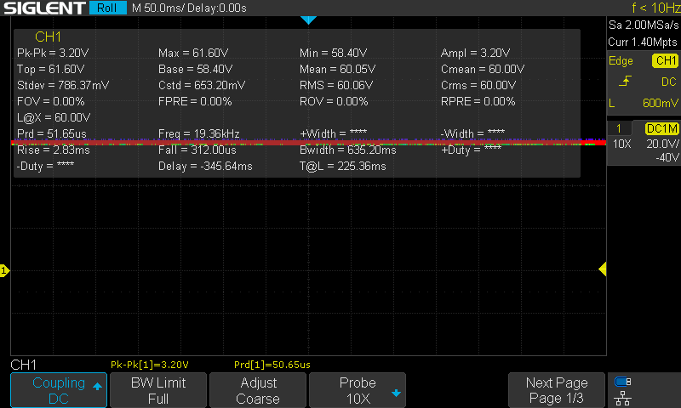Screen dimensions: 681x408
Task: Click the FOV = 0.00% measurement
Action: pyautogui.click(x=51, y=101)
